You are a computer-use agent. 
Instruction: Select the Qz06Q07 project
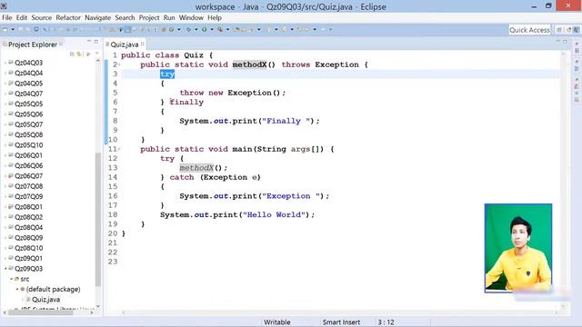pos(28,175)
